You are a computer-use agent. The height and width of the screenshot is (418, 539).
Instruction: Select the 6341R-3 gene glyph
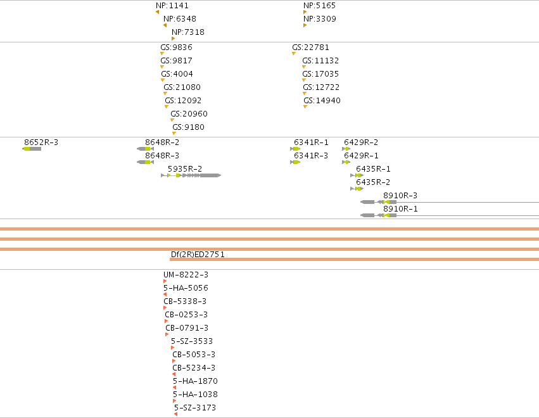pos(295,162)
